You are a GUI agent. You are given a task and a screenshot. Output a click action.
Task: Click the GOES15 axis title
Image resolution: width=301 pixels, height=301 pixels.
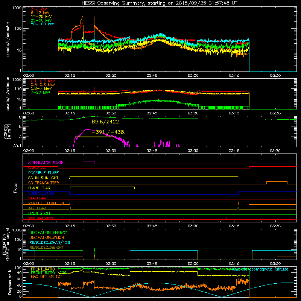point(7,132)
